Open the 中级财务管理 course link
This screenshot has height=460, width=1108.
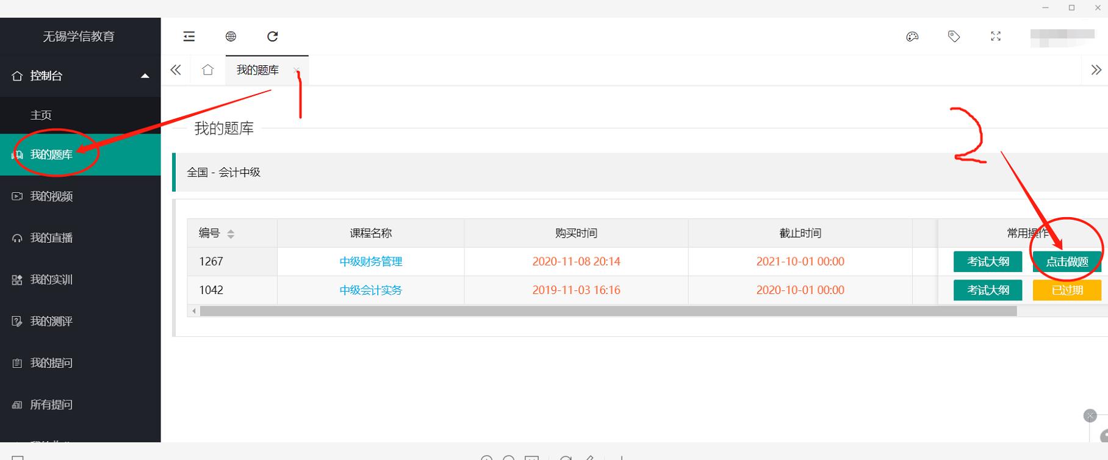coord(371,262)
